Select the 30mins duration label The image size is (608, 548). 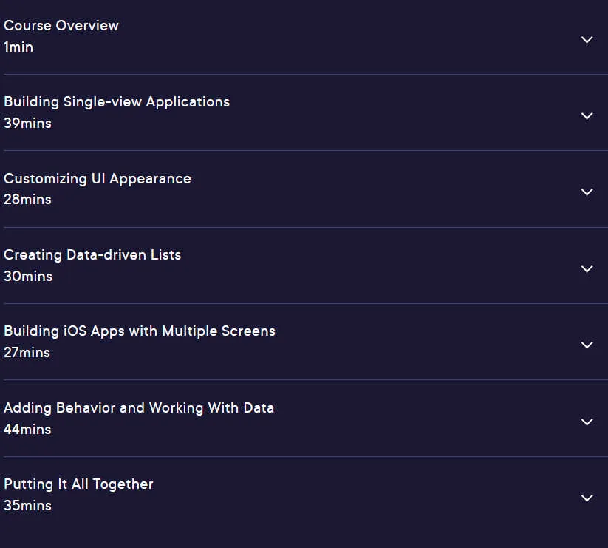(x=28, y=277)
